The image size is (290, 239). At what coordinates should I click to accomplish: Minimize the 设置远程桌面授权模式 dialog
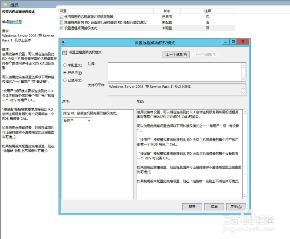pos(226,42)
